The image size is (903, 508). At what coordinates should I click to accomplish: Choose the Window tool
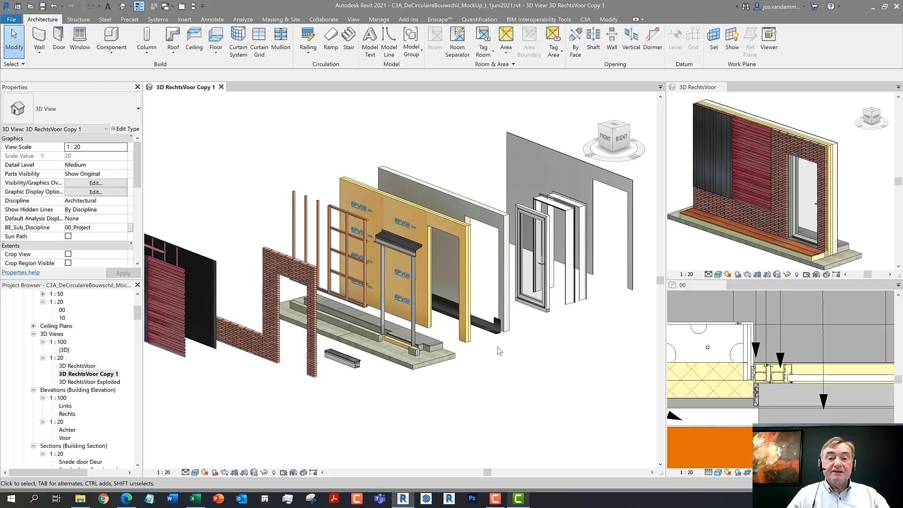[x=79, y=39]
